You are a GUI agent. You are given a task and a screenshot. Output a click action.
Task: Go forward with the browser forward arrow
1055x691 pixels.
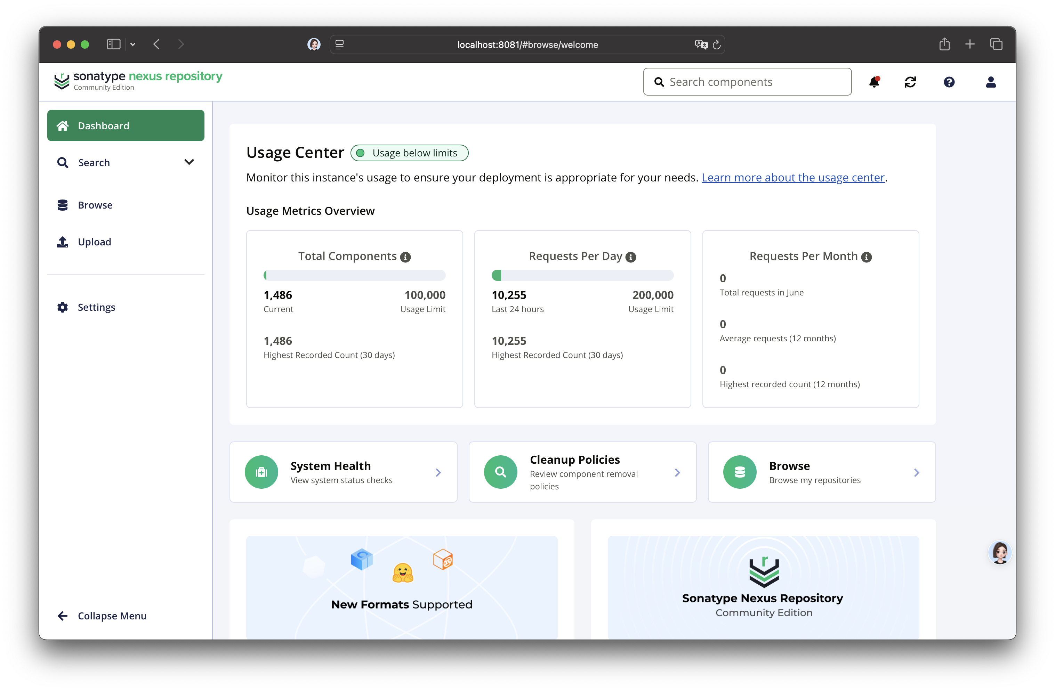(x=181, y=44)
